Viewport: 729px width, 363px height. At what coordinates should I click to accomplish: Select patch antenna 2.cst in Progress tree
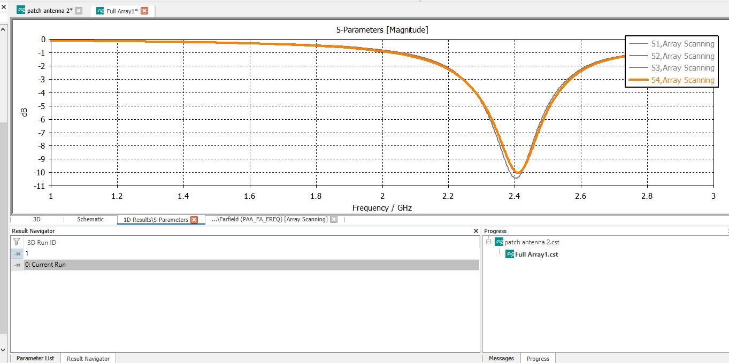pyautogui.click(x=532, y=242)
